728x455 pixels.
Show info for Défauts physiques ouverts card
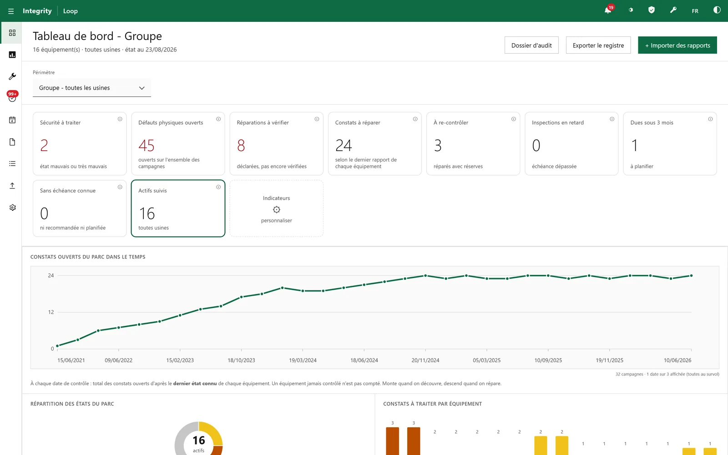coord(218,119)
